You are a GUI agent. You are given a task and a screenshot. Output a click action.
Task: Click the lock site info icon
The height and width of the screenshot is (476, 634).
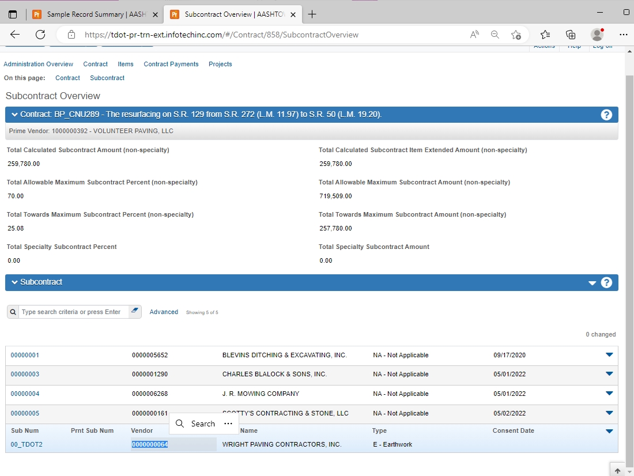(71, 35)
